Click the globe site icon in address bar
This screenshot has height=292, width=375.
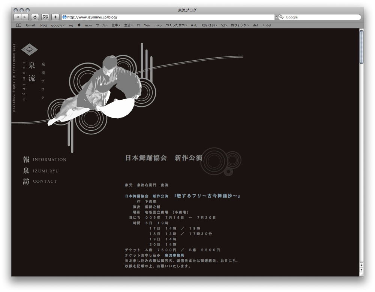tap(64, 17)
